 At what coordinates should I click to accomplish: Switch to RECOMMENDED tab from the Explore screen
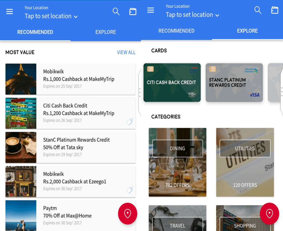pyautogui.click(x=177, y=31)
